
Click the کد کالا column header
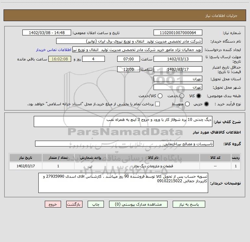point(215,158)
